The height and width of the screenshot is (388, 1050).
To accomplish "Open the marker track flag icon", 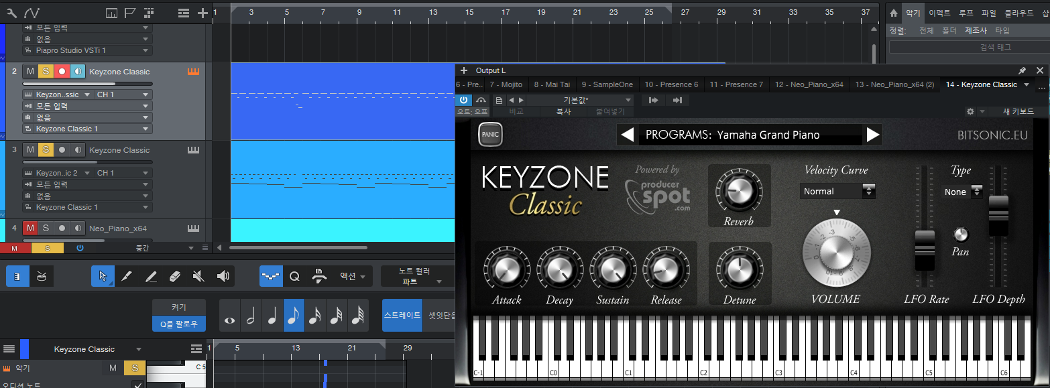I will tap(130, 13).
